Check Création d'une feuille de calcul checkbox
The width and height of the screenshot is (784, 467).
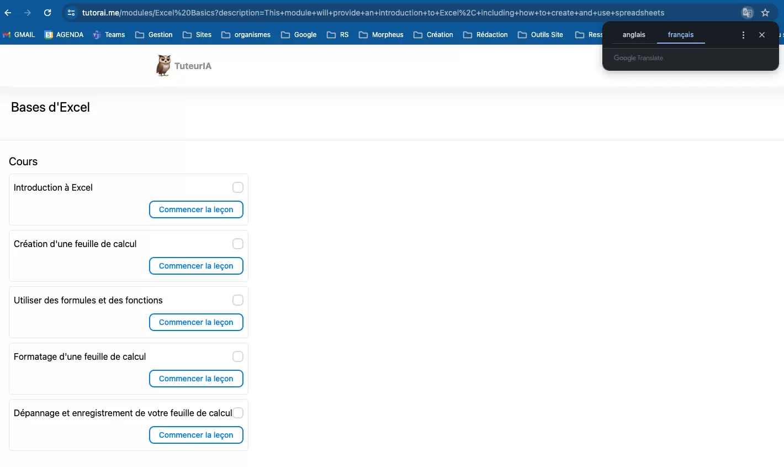[x=238, y=244]
